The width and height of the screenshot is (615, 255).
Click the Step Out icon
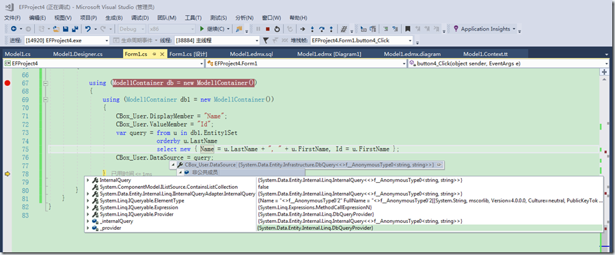[x=331, y=29]
